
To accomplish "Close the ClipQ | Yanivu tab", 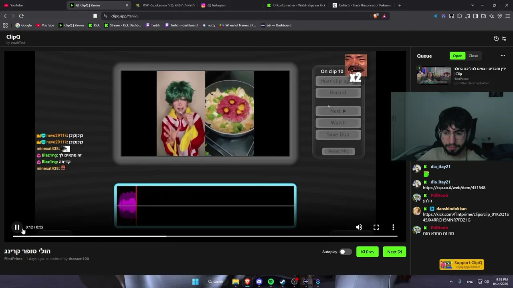I will point(127,5).
